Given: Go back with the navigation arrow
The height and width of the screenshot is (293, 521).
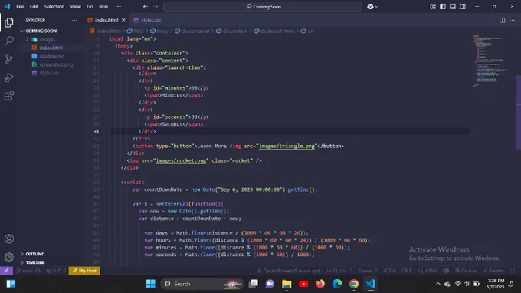Looking at the screenshot, I should pyautogui.click(x=146, y=6).
